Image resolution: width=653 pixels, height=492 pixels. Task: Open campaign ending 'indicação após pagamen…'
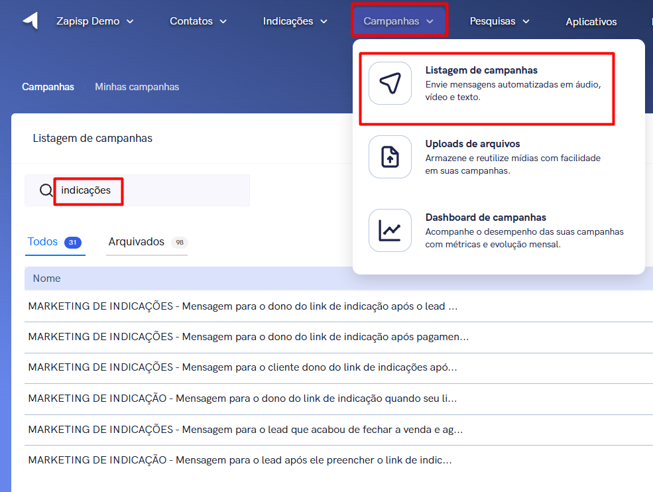(248, 337)
